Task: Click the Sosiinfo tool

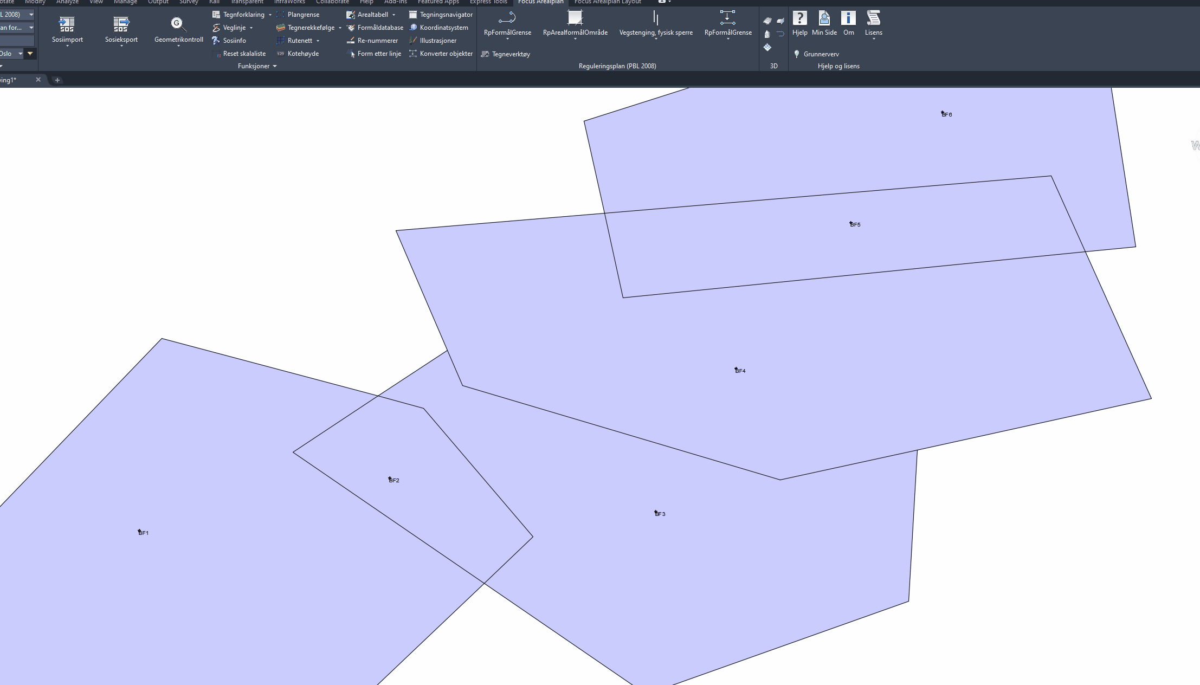Action: [x=234, y=41]
